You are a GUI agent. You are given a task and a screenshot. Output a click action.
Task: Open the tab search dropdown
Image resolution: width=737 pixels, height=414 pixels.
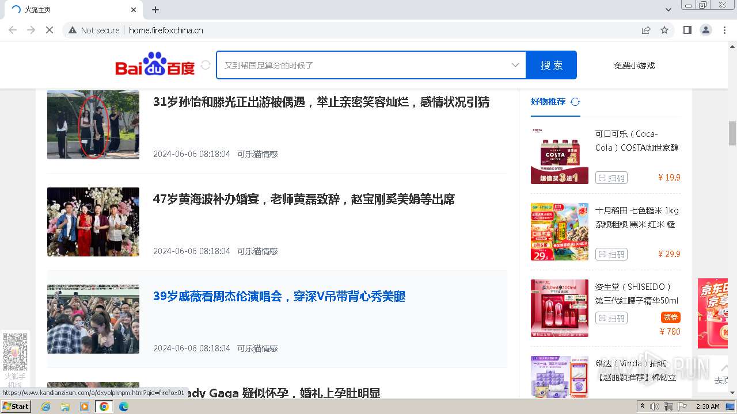pyautogui.click(x=668, y=10)
